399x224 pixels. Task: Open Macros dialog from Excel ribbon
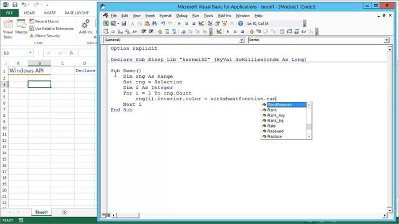21,27
